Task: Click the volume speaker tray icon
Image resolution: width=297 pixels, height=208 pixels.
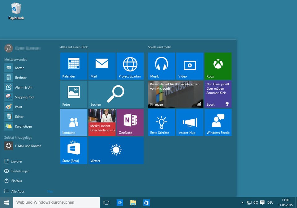Action: coord(256,202)
